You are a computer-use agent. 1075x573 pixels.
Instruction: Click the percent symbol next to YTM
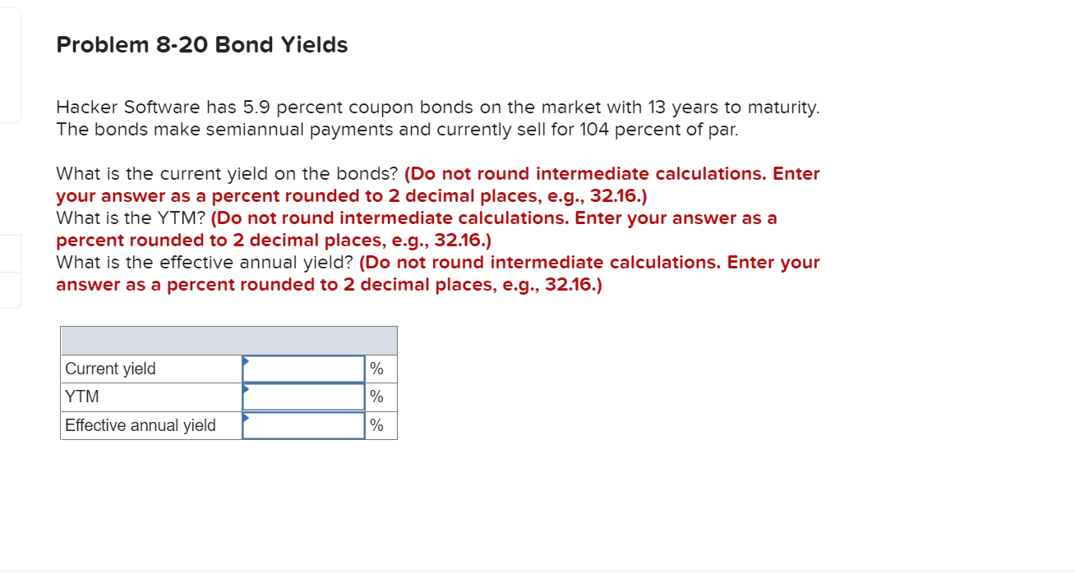[x=377, y=397]
